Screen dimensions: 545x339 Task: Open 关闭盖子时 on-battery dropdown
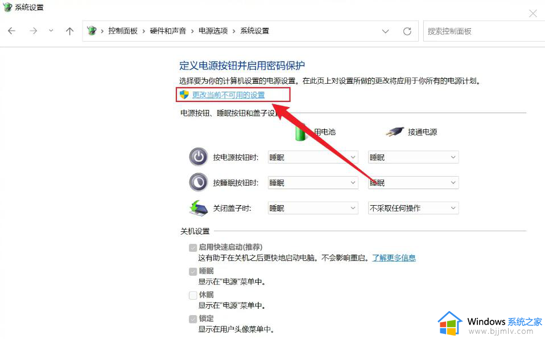pos(313,208)
